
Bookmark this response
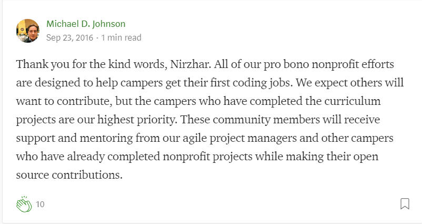coord(405,204)
